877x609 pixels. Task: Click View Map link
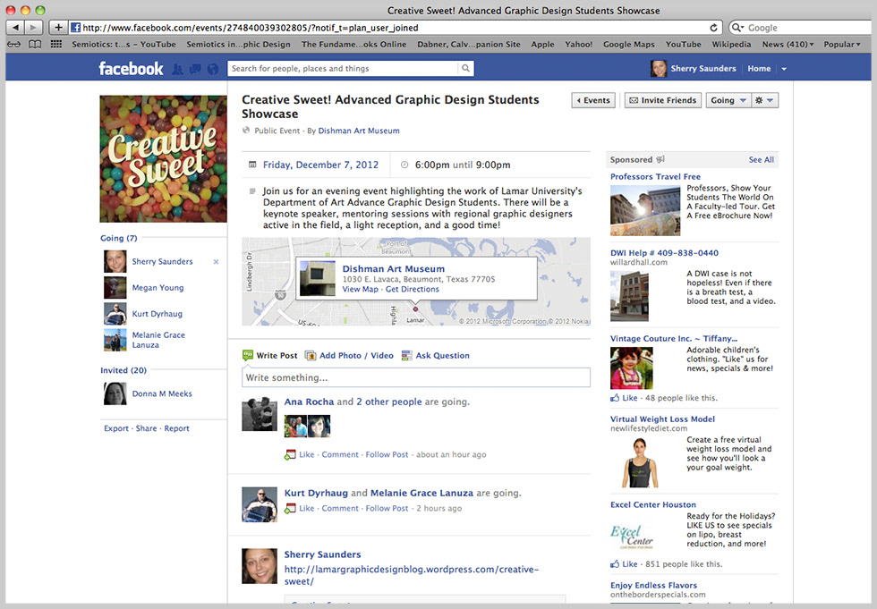click(360, 290)
